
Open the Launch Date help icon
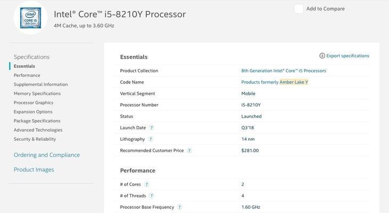[151, 128]
